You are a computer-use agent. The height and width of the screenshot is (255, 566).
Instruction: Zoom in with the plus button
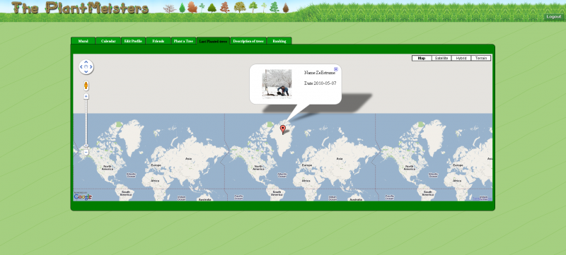pyautogui.click(x=86, y=97)
